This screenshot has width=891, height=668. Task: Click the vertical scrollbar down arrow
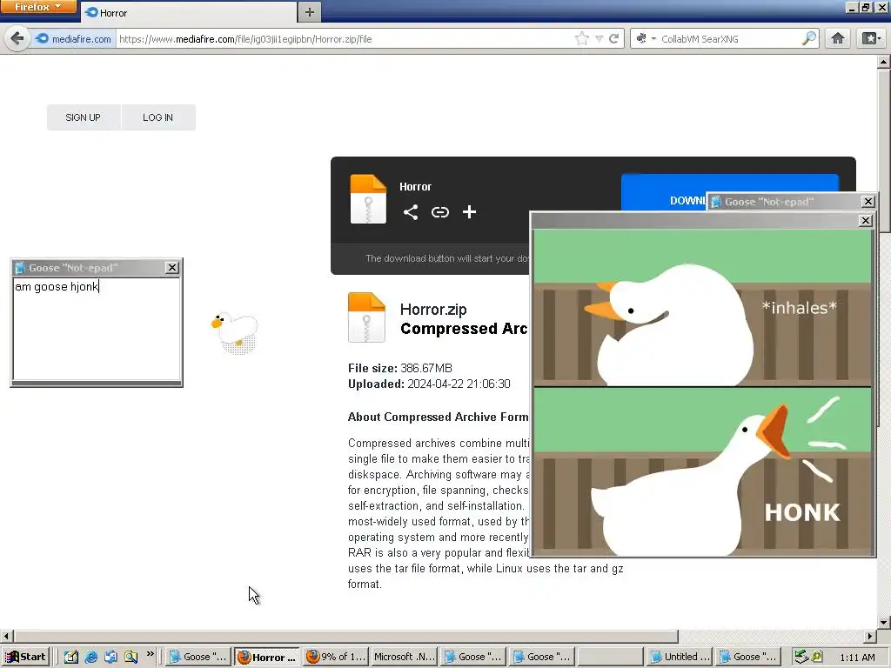point(884,623)
